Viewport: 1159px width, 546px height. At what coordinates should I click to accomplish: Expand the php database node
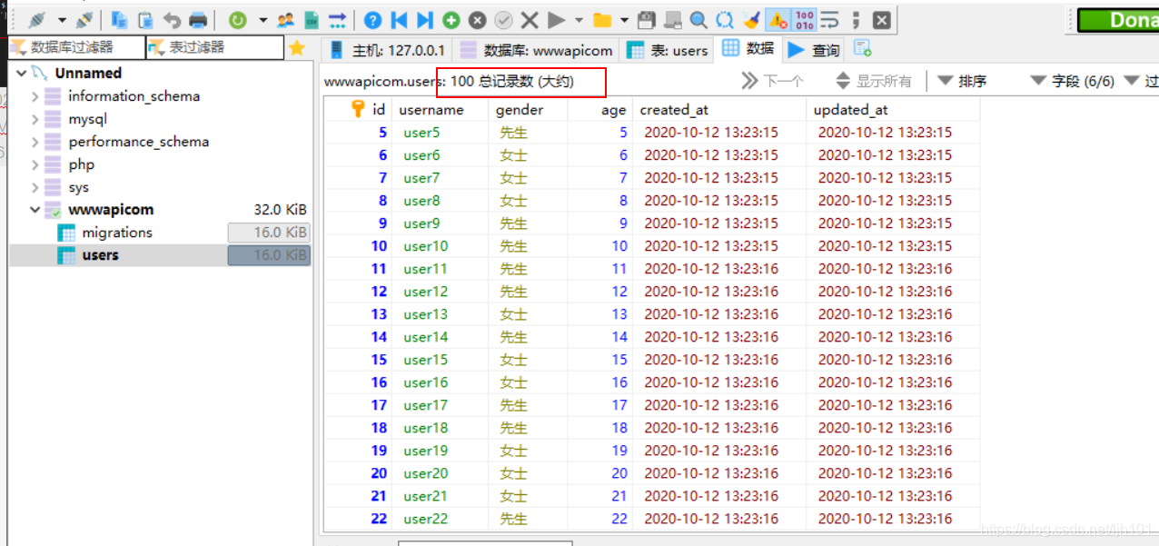coord(35,164)
